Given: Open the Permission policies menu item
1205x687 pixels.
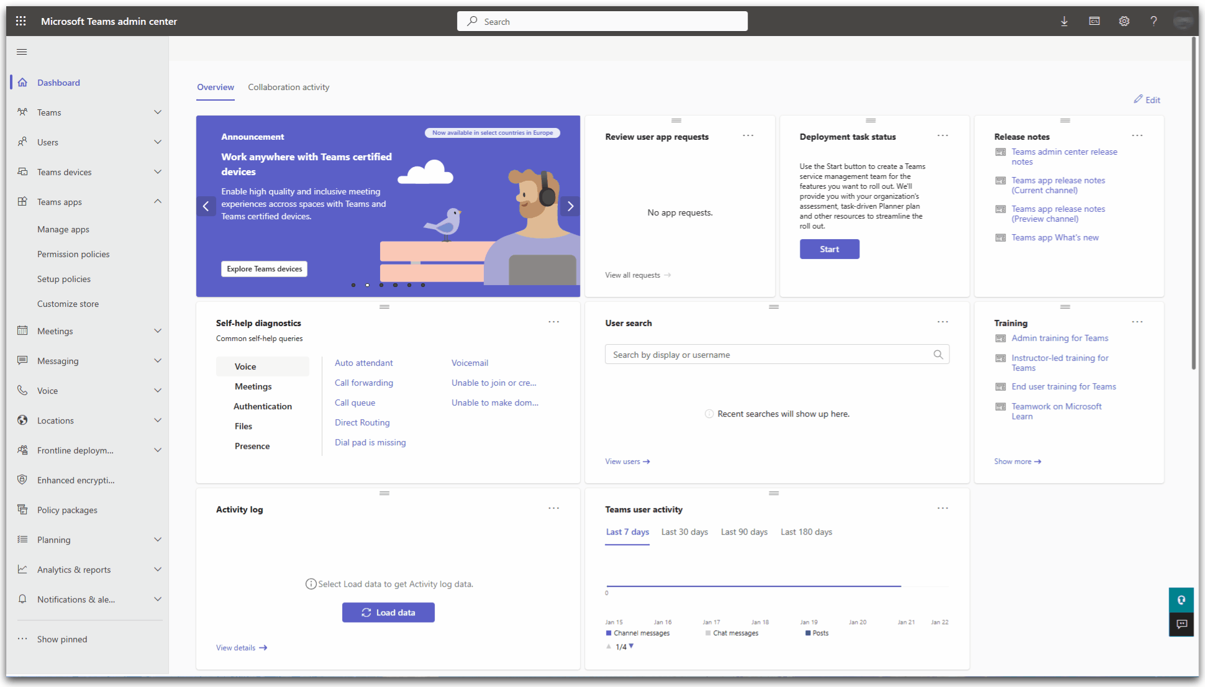Looking at the screenshot, I should point(73,254).
